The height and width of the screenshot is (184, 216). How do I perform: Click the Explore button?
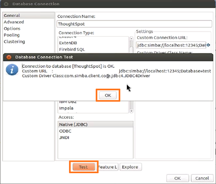[130, 167]
